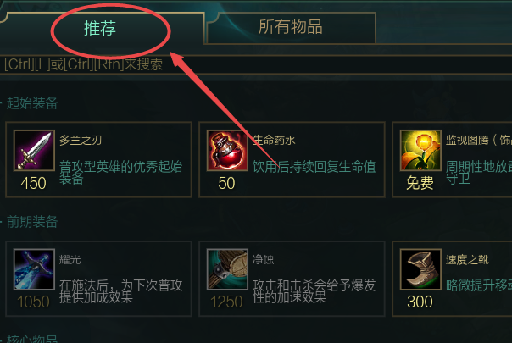Click the 免费 free label under totem
This screenshot has width=512, height=343.
pyautogui.click(x=420, y=183)
